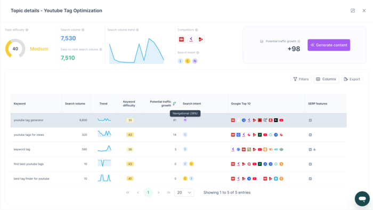Screen dimensions: 373x210
Task: Click the Topic difficulty info icon
Action: point(27,30)
